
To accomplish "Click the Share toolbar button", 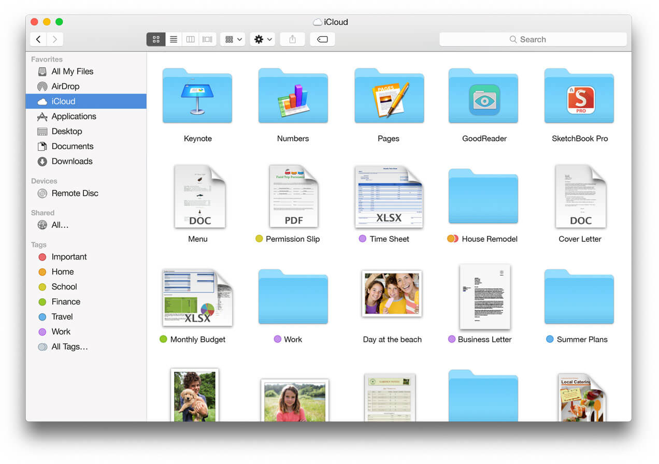I will [x=293, y=39].
